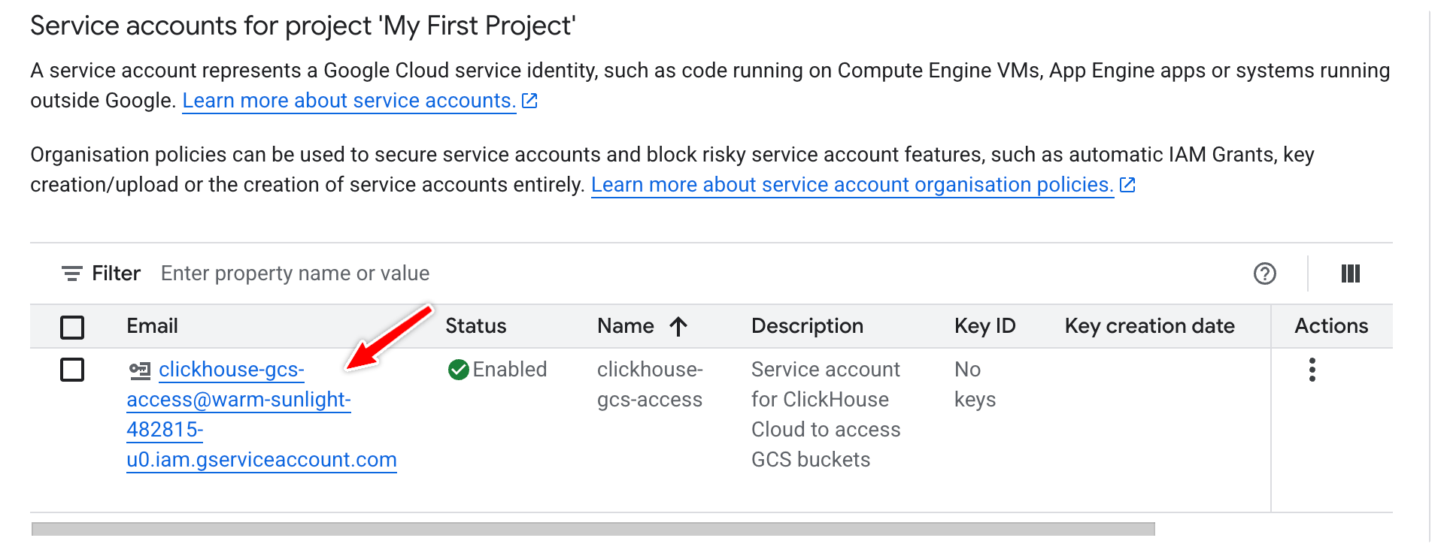This screenshot has width=1441, height=553.
Task: Click the Key creation date column header
Action: click(x=1149, y=326)
